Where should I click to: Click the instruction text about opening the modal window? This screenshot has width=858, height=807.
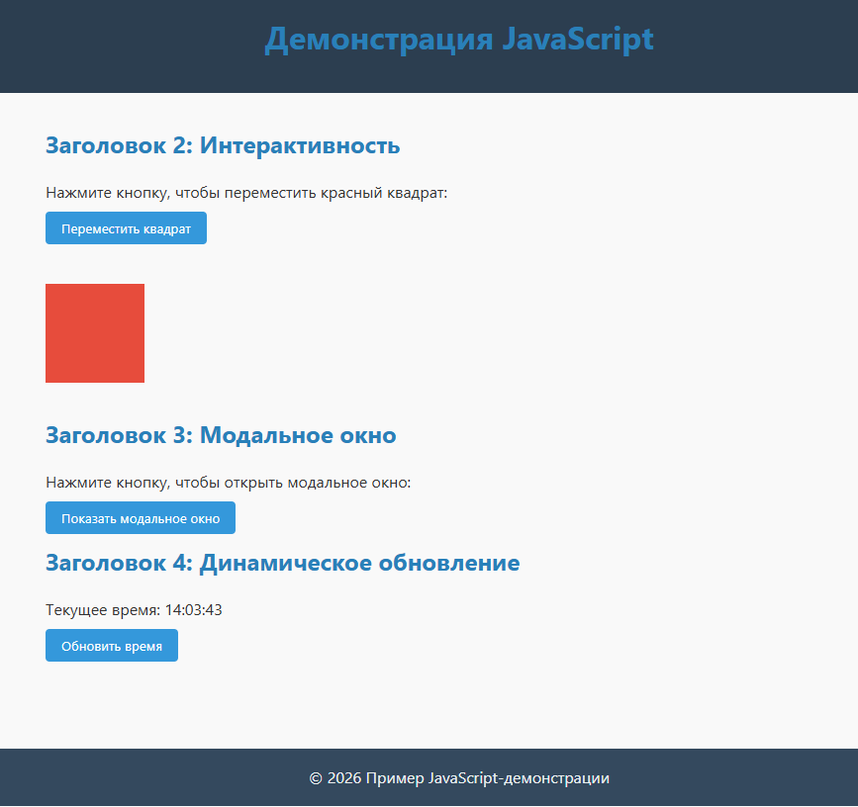[x=228, y=483]
